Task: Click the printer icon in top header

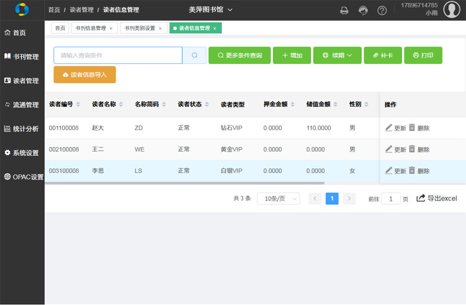Action: [344, 10]
